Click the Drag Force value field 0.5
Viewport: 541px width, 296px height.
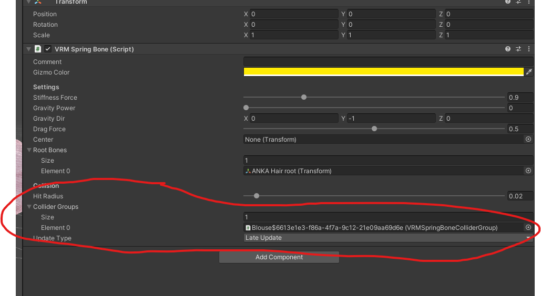click(520, 129)
